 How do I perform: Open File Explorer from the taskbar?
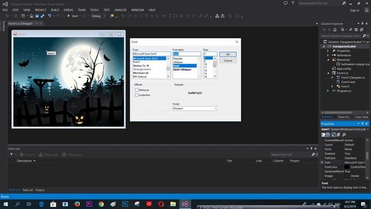point(173,204)
